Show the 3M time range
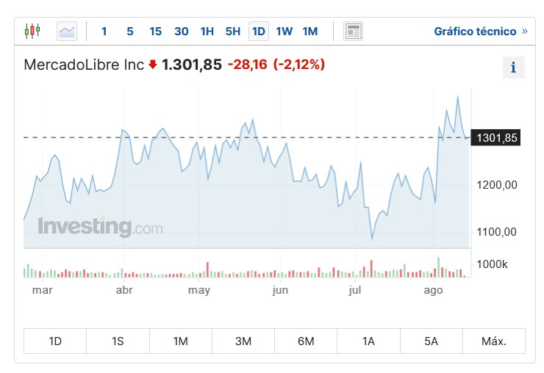544x373 pixels. click(243, 341)
